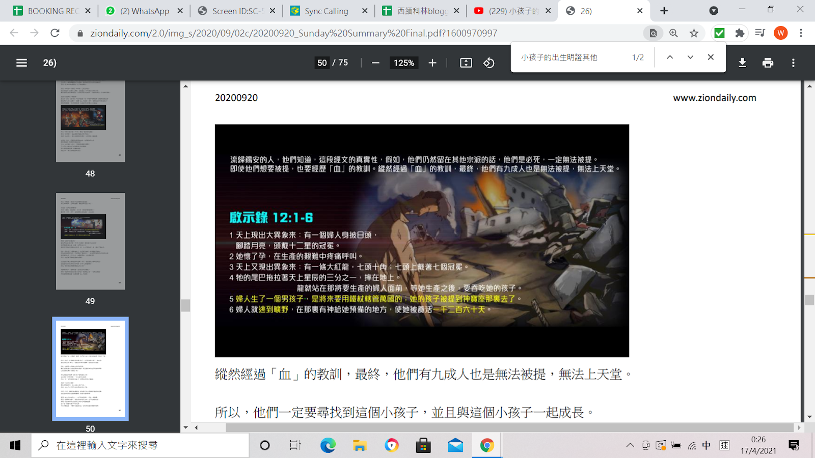This screenshot has height=458, width=815.
Task: Switch to Screen ID:SC tab
Action: click(236, 11)
